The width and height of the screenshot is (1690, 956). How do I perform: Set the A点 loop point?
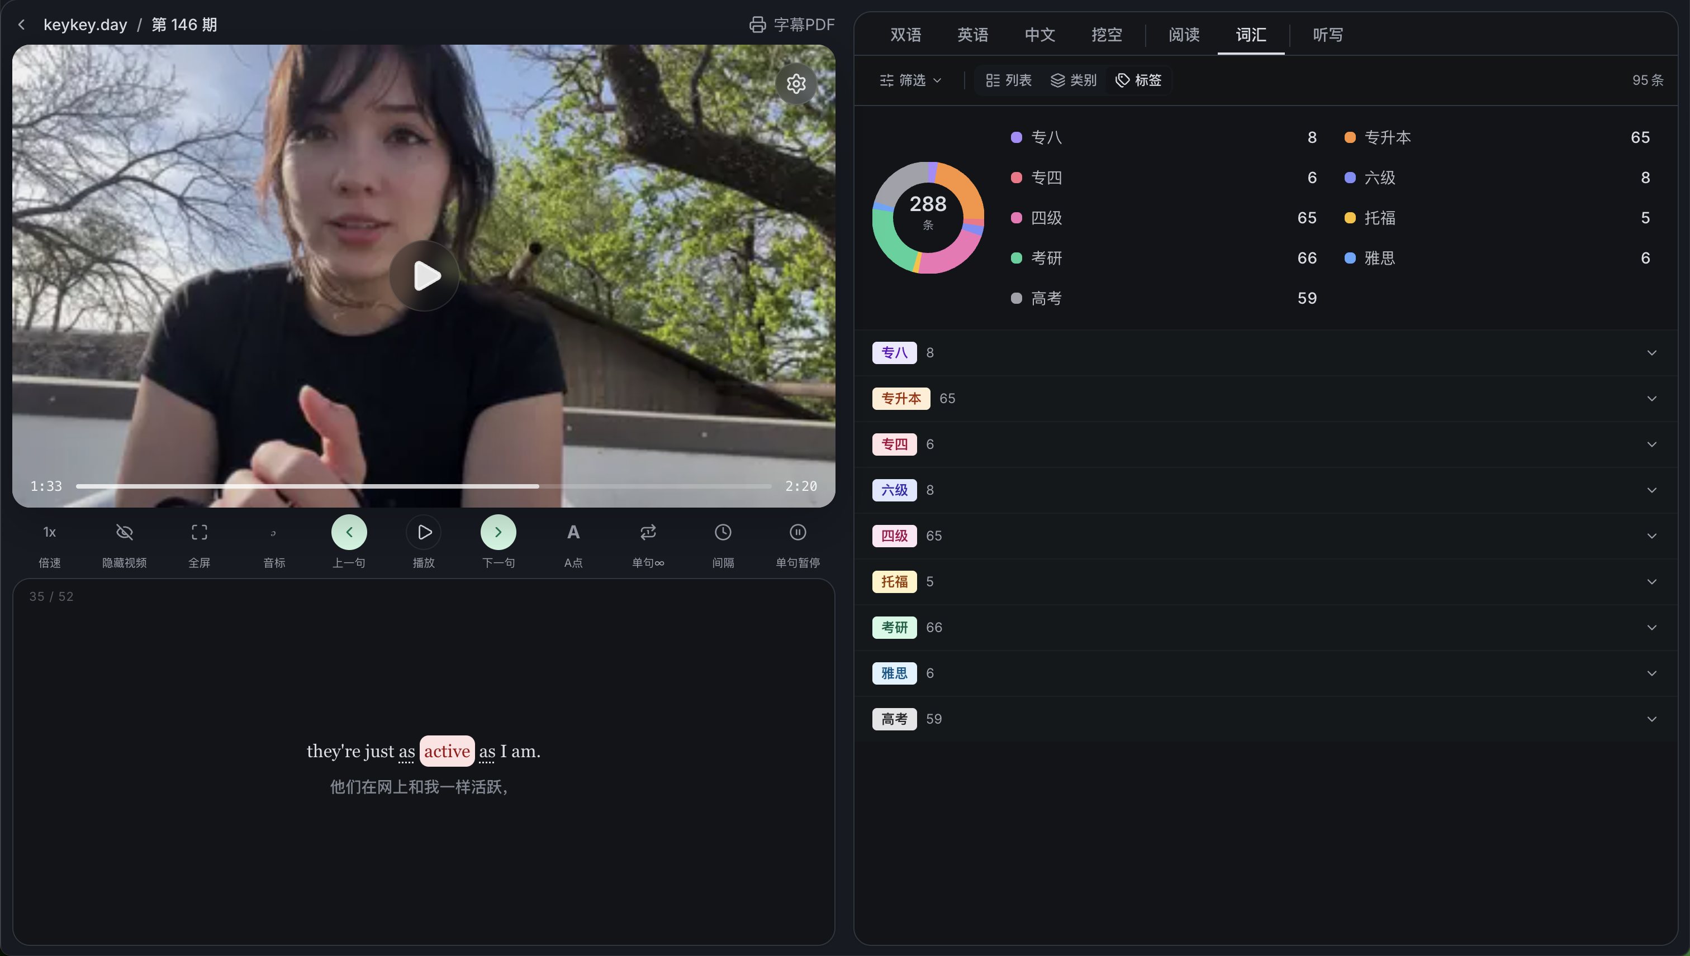click(573, 533)
